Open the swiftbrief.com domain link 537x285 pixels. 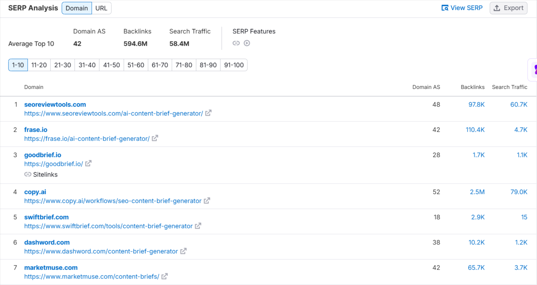(46, 217)
